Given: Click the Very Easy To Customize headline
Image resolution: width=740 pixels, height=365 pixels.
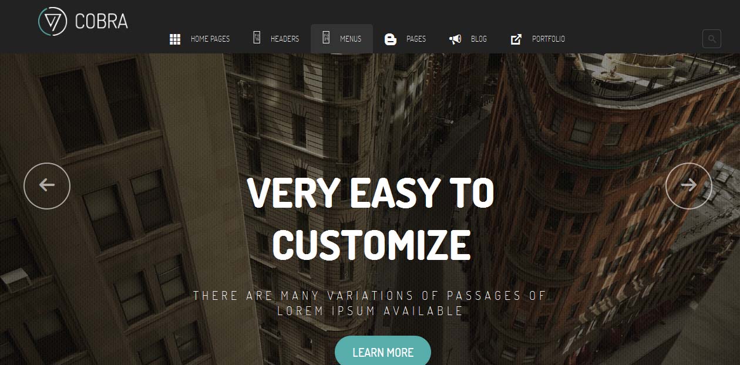Looking at the screenshot, I should click(371, 218).
